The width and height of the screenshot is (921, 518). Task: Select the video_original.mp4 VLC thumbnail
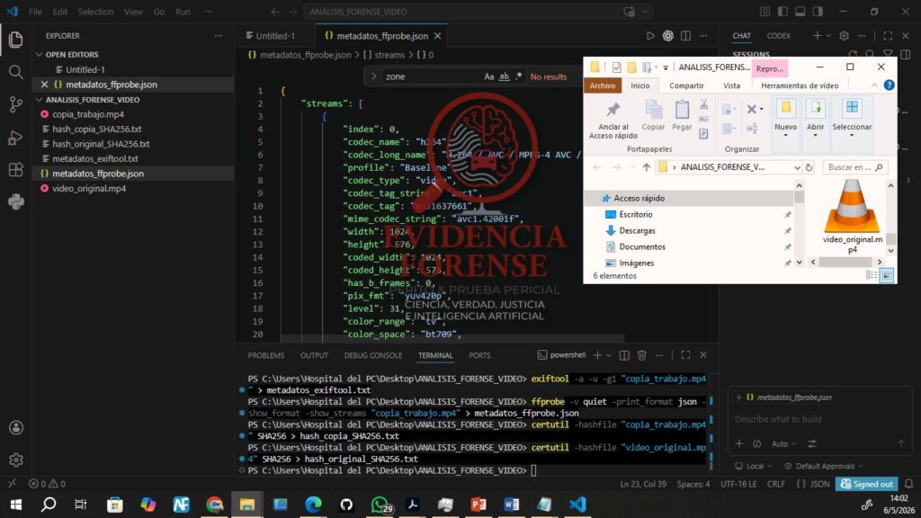point(853,217)
